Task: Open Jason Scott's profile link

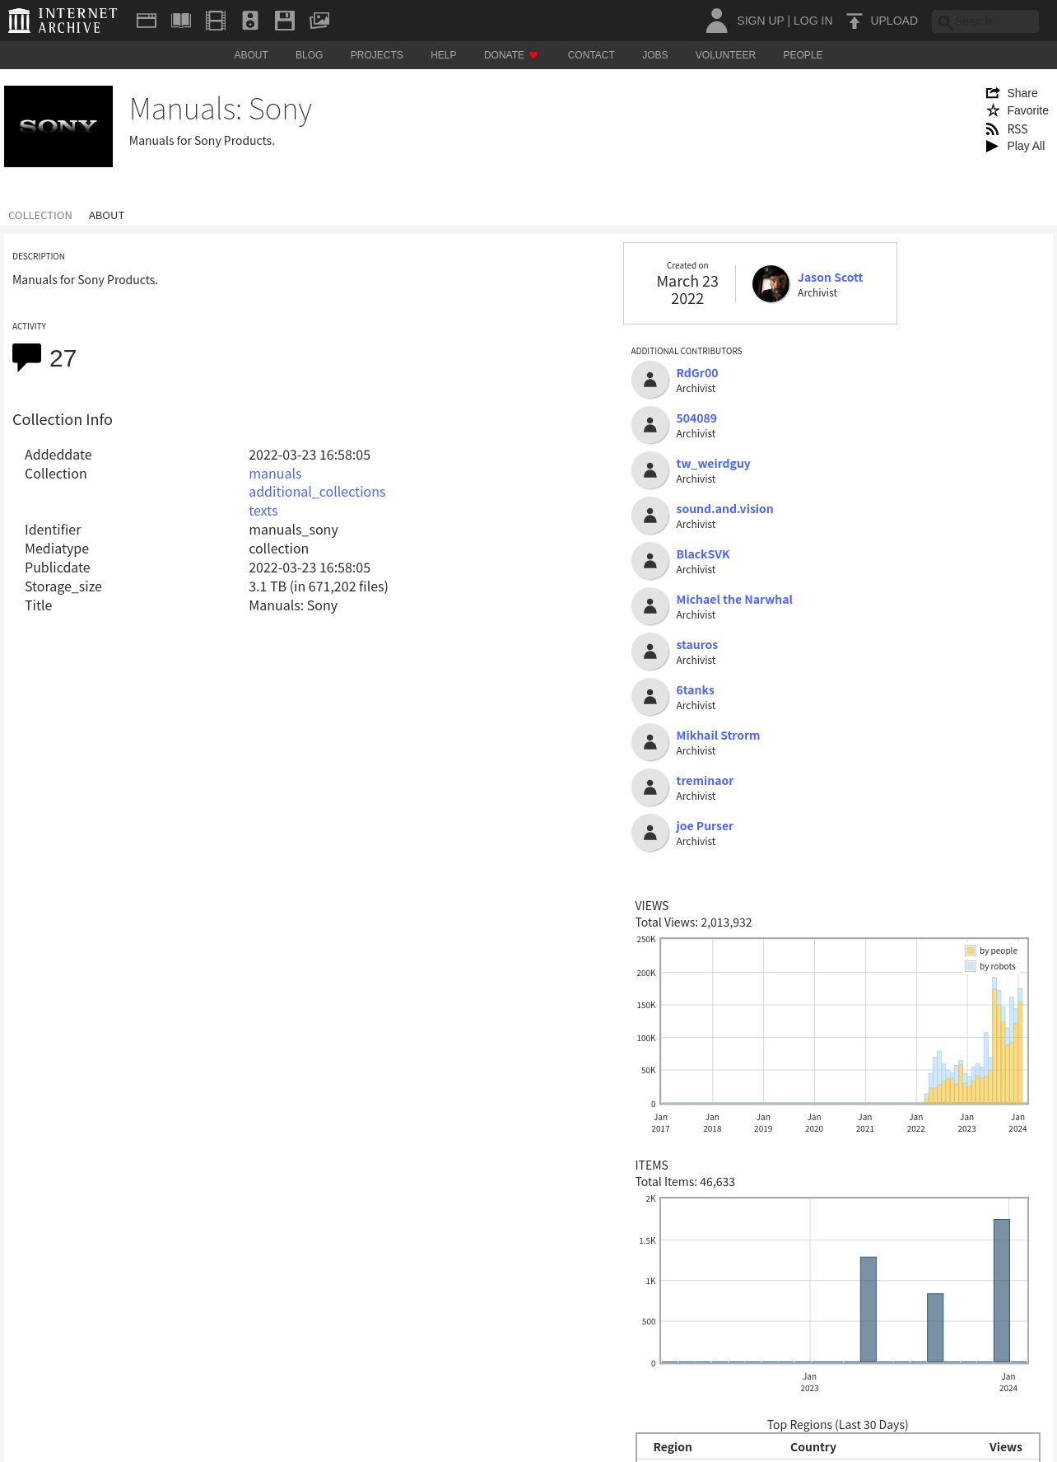Action: (x=830, y=278)
